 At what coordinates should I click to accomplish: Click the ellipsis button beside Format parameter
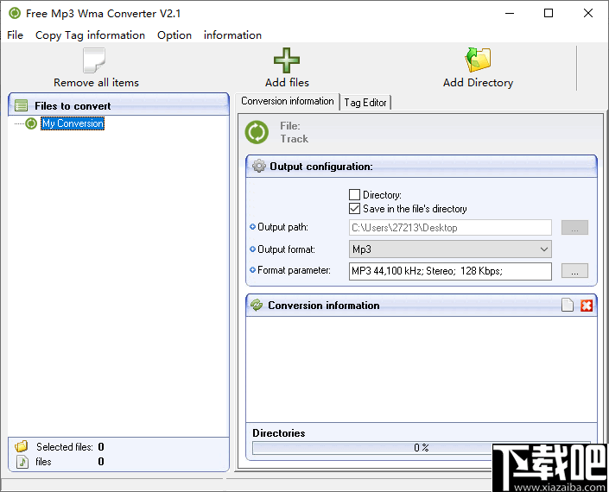[574, 270]
